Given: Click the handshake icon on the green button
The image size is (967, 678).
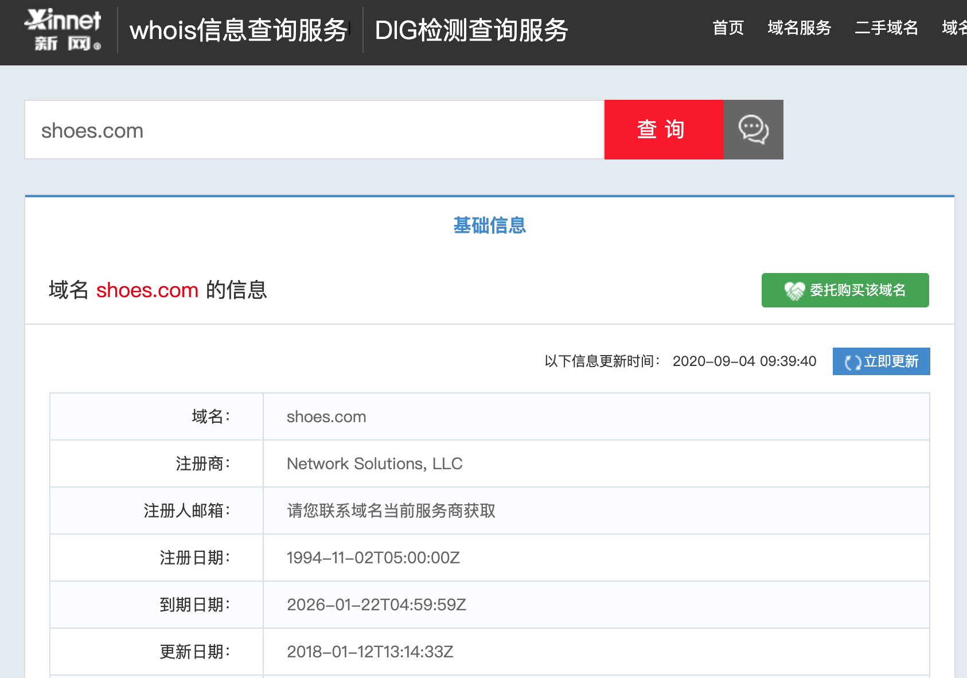Looking at the screenshot, I should [794, 290].
